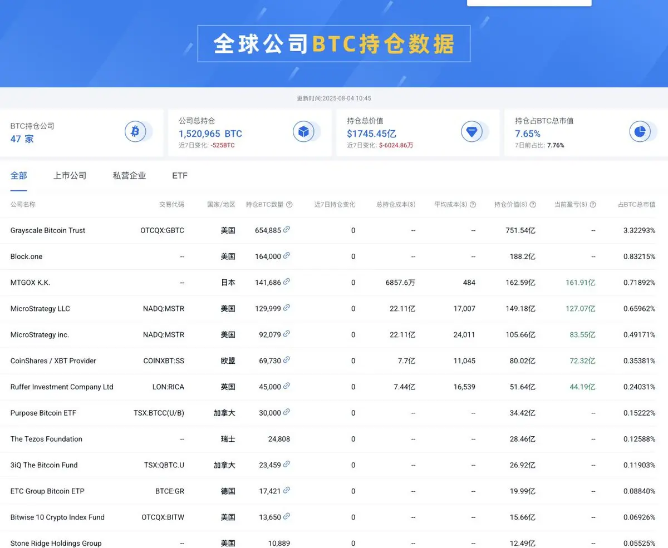Click the help icon next to 持仓BTC数量 header
668x548 pixels.
click(x=289, y=205)
